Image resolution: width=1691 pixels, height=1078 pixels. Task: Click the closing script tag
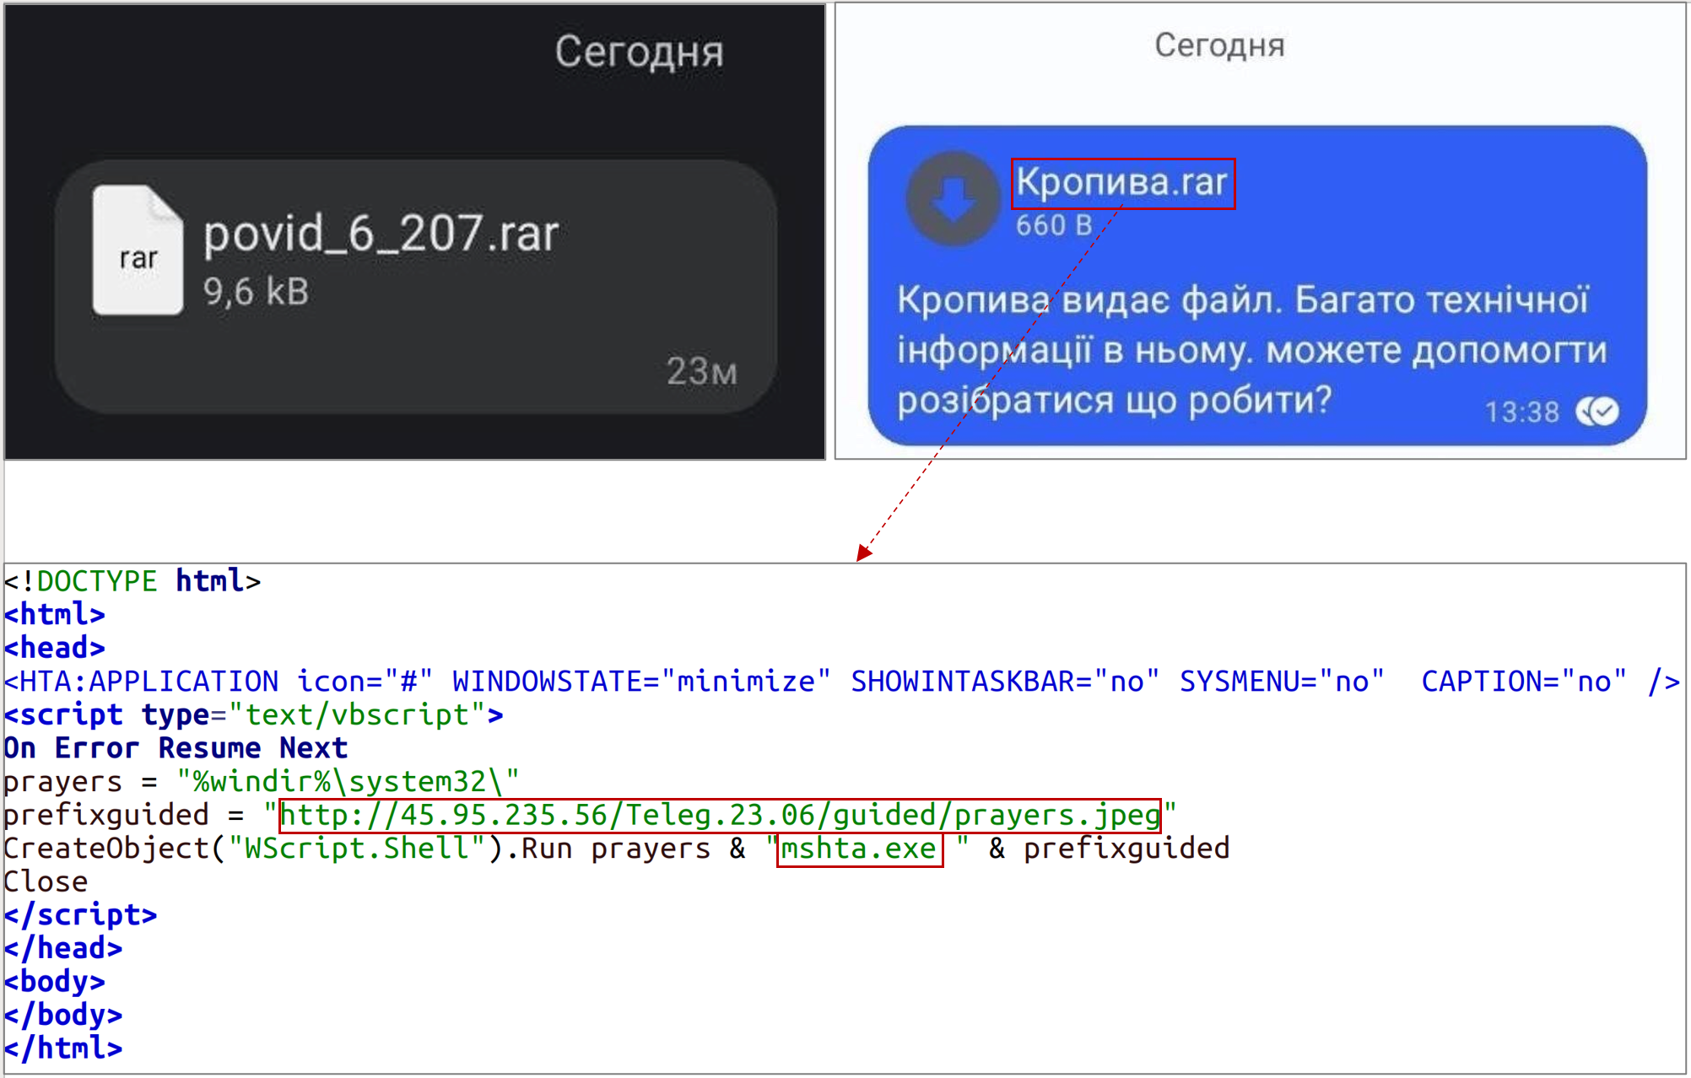click(81, 915)
